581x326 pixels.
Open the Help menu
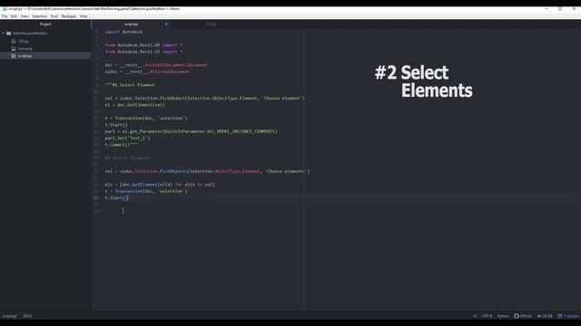(84, 16)
